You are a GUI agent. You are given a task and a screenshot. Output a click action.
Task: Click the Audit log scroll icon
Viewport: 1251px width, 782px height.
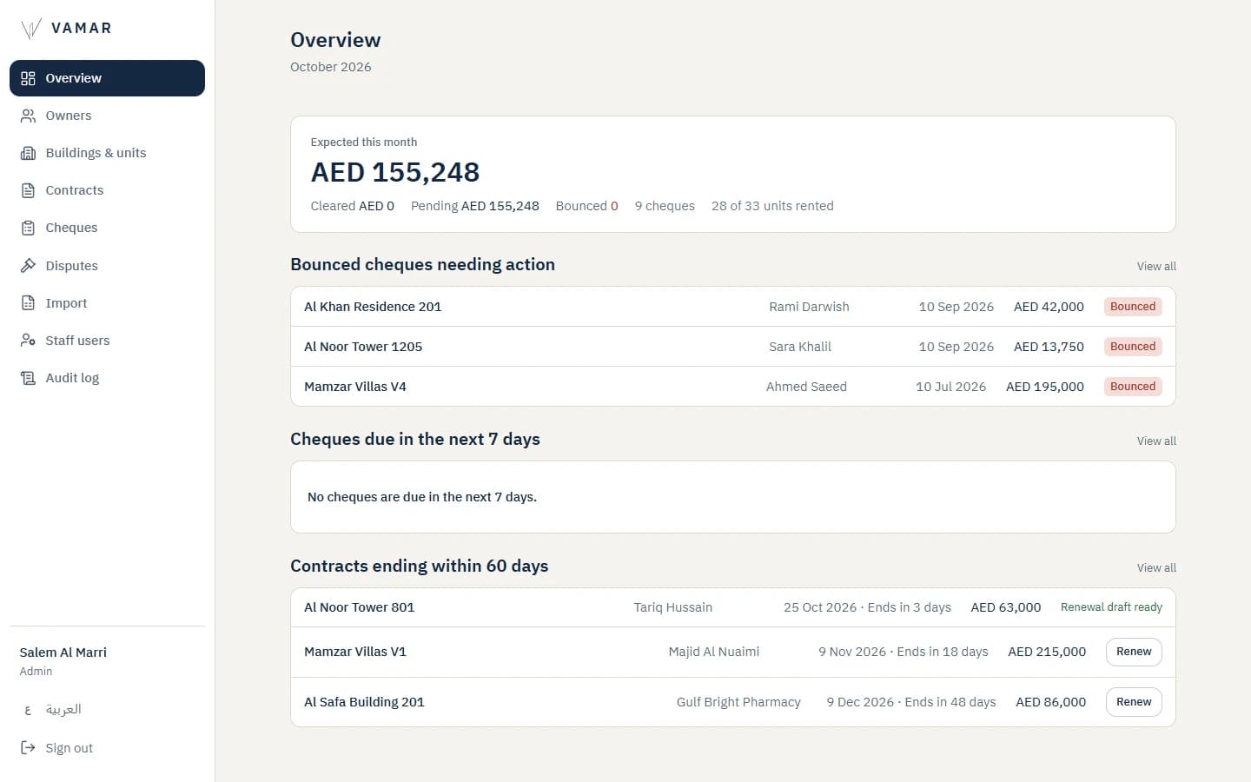pos(28,378)
